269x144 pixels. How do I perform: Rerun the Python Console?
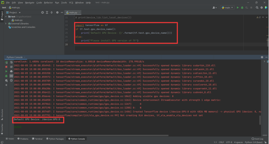click(x=6, y=62)
